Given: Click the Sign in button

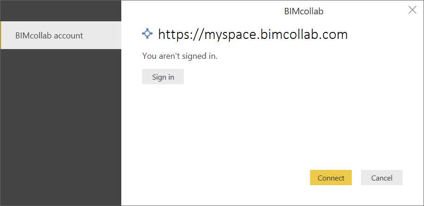Looking at the screenshot, I should [x=163, y=77].
